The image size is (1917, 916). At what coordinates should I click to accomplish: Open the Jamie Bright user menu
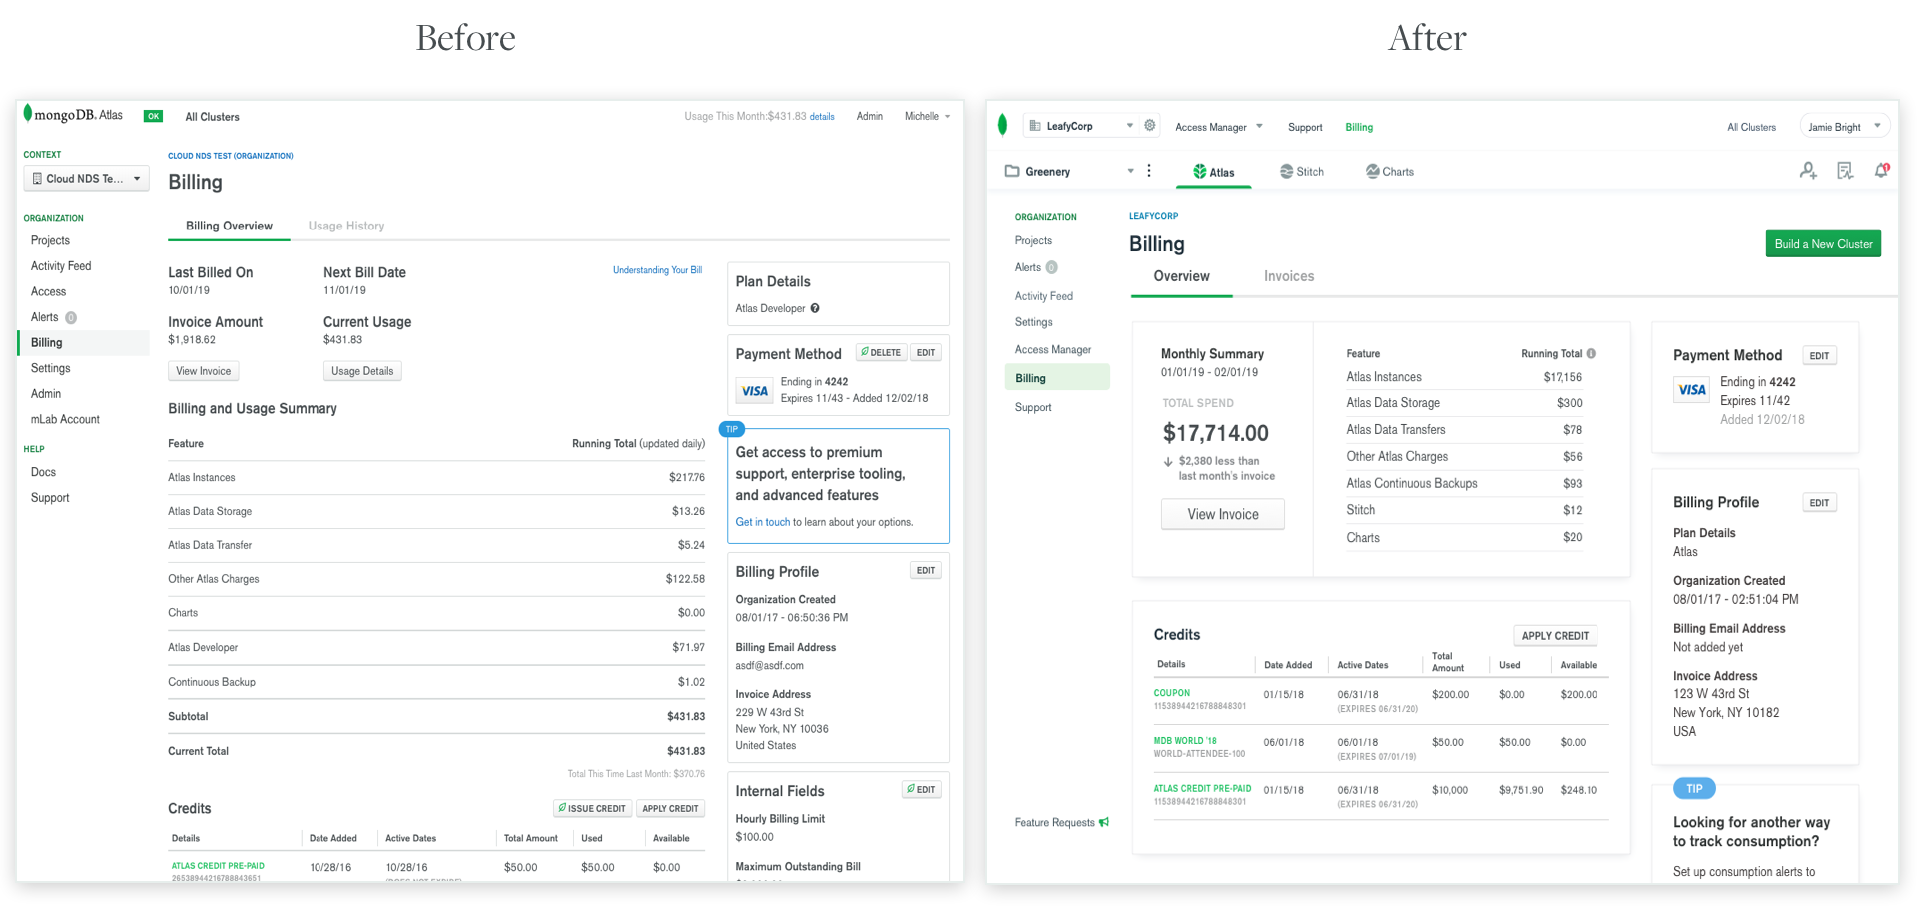pos(1846,127)
